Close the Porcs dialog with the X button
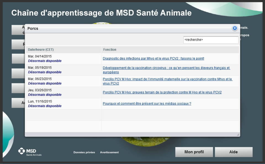 point(235,28)
